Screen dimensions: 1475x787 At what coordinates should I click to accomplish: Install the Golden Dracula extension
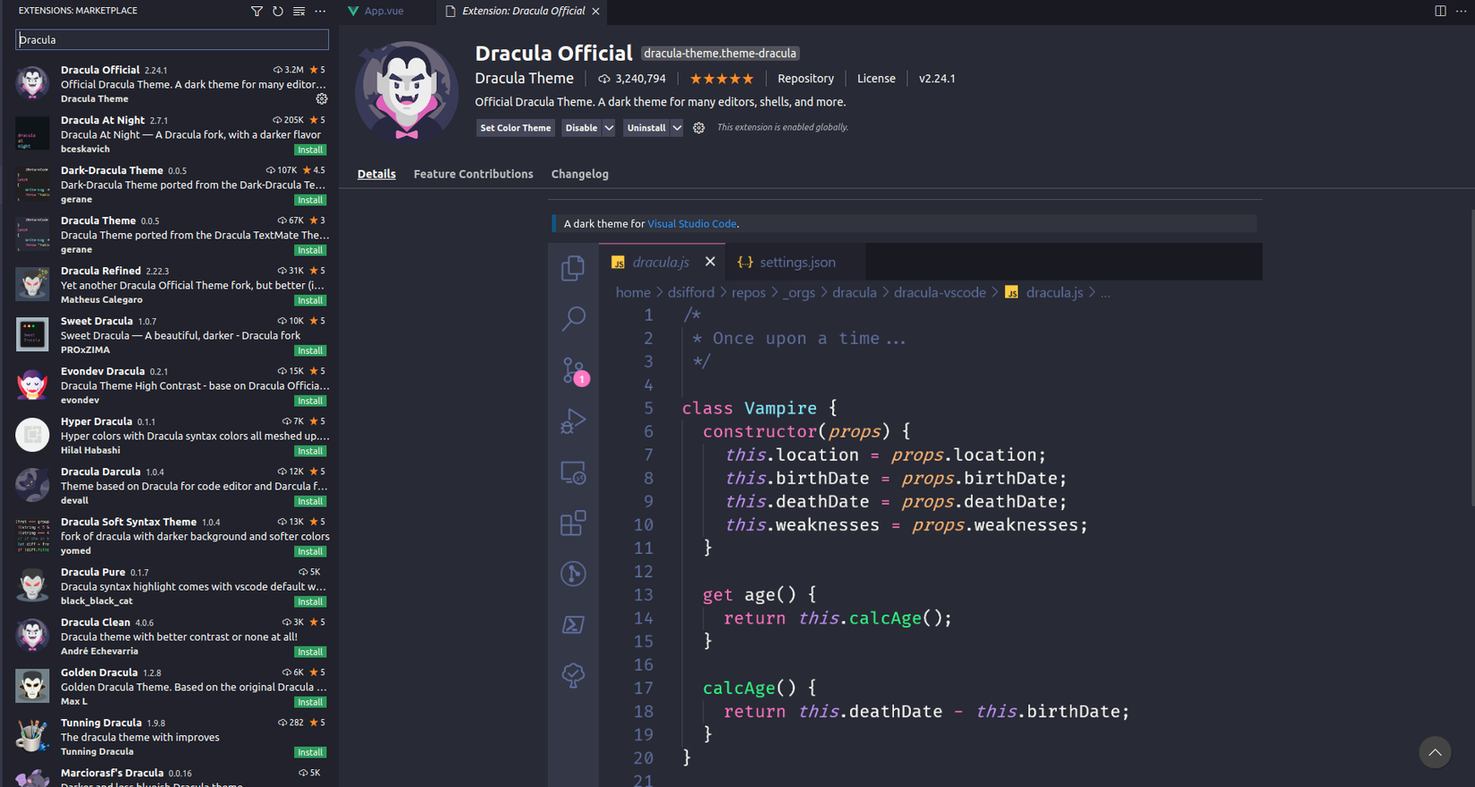(310, 702)
